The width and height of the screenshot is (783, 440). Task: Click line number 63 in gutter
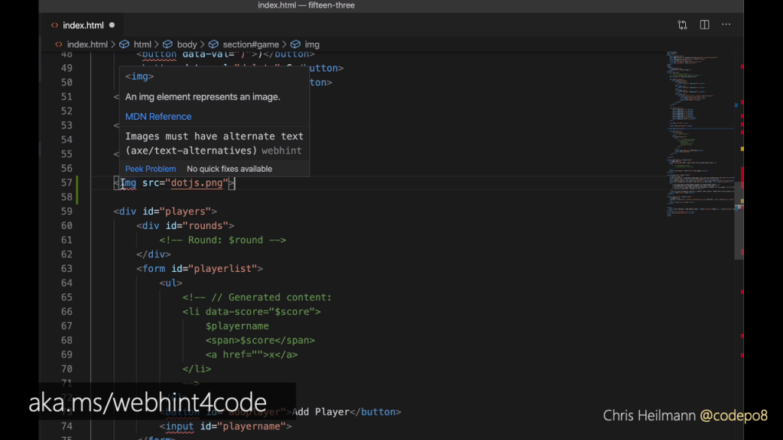[67, 268]
